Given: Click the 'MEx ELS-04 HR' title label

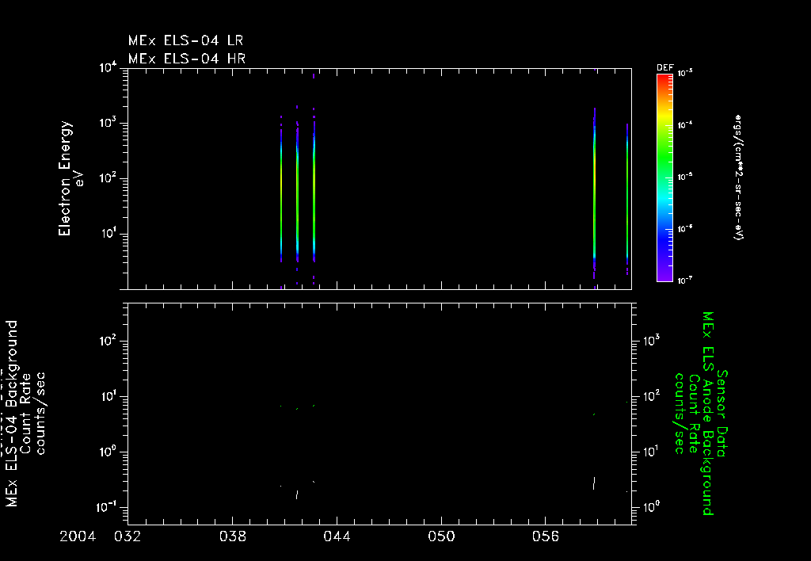Looking at the screenshot, I should click(x=187, y=59).
